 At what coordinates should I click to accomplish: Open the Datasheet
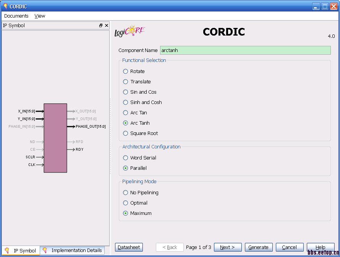pyautogui.click(x=129, y=247)
